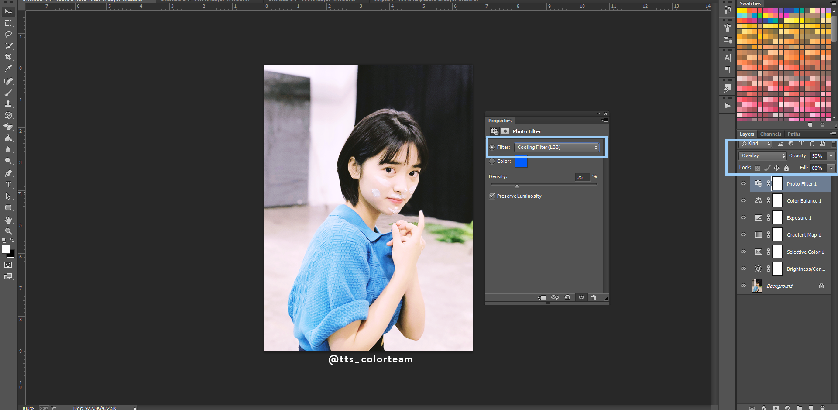Delete adjustment layer in Properties panel

tap(594, 297)
